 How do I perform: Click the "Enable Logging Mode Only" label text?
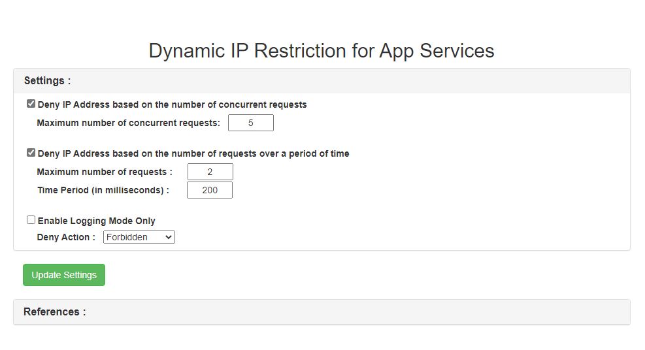96,221
